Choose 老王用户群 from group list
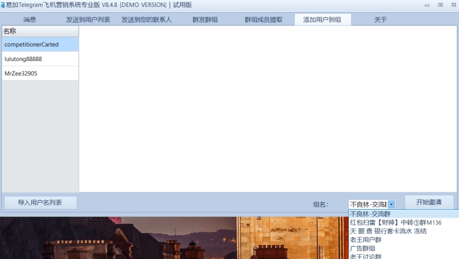This screenshot has height=259, width=459. click(404, 240)
